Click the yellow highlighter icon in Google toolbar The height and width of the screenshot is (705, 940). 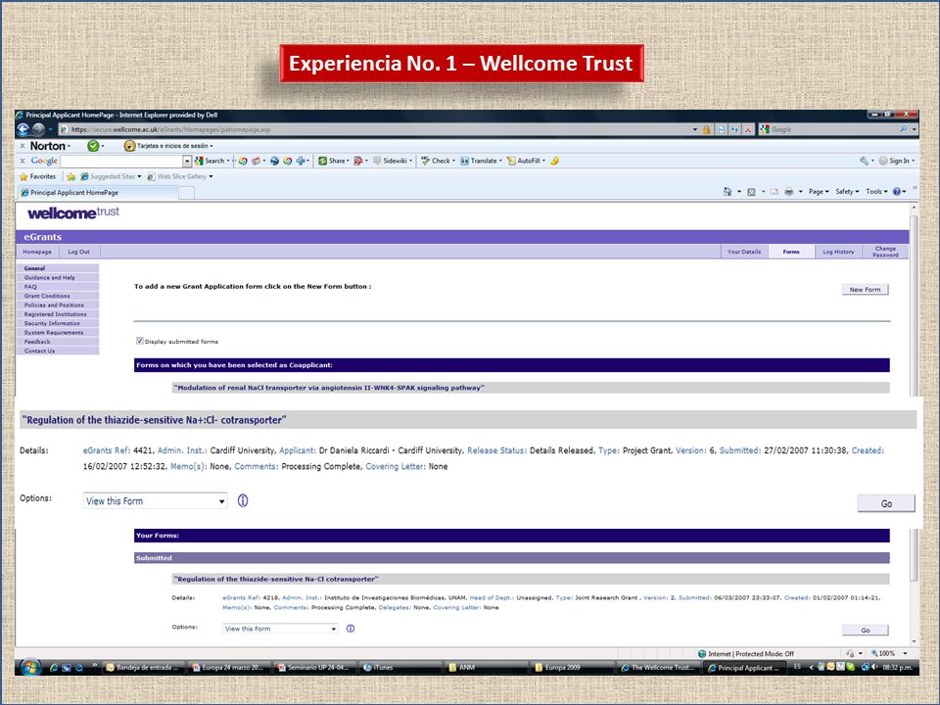click(x=555, y=161)
